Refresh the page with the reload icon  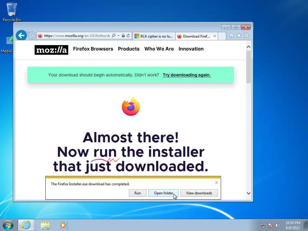(x=128, y=36)
